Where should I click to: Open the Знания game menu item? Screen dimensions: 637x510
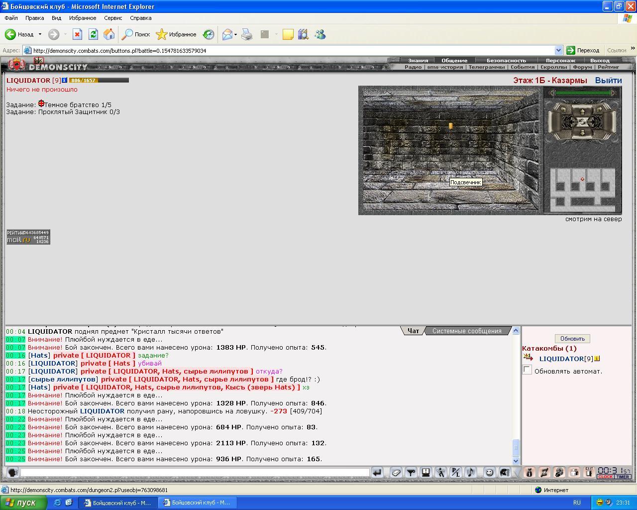(x=418, y=60)
